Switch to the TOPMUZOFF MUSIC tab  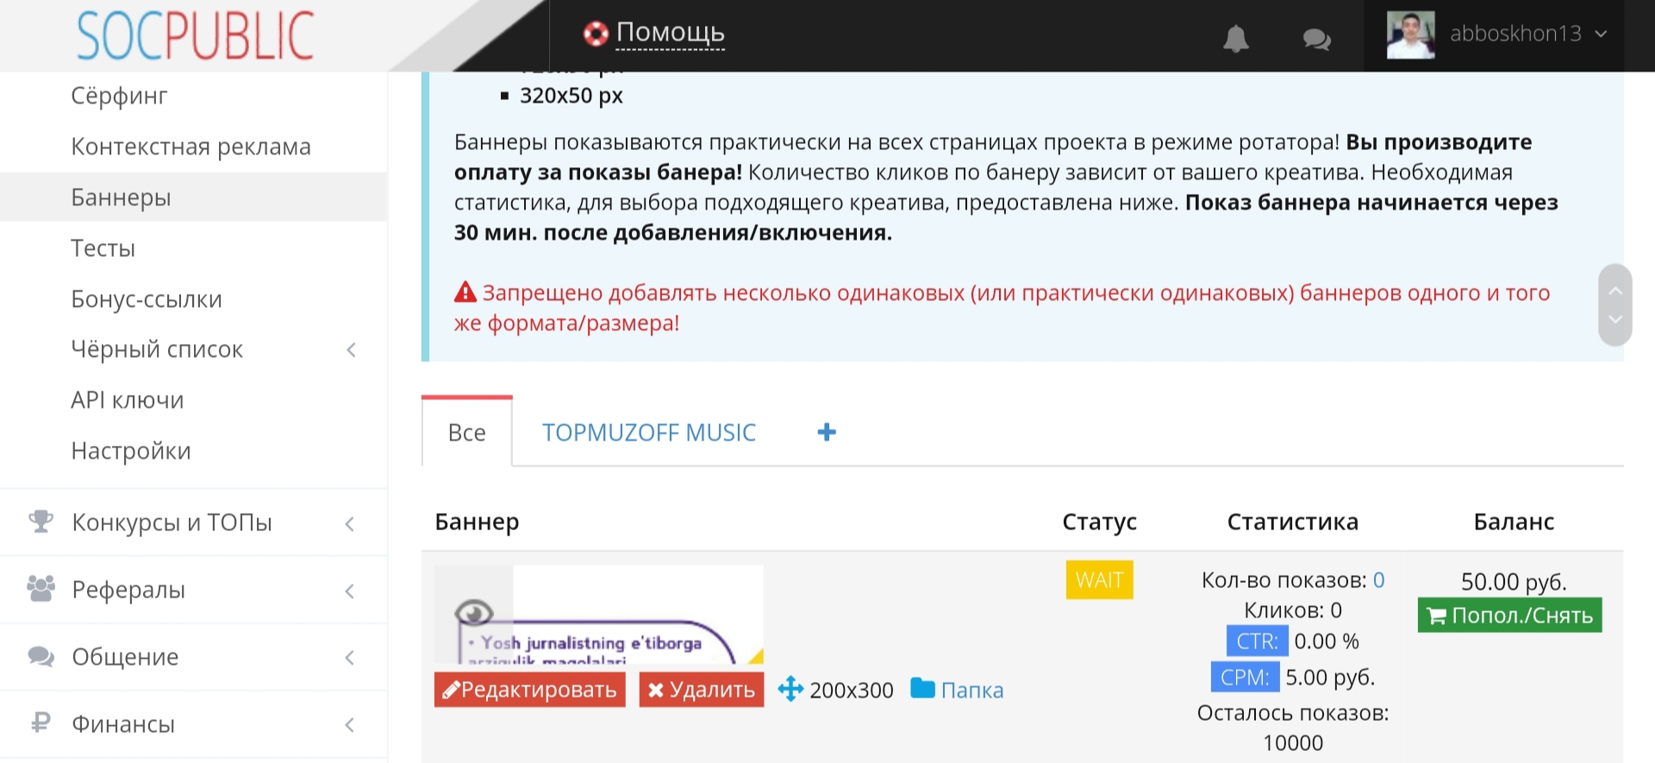pos(648,433)
